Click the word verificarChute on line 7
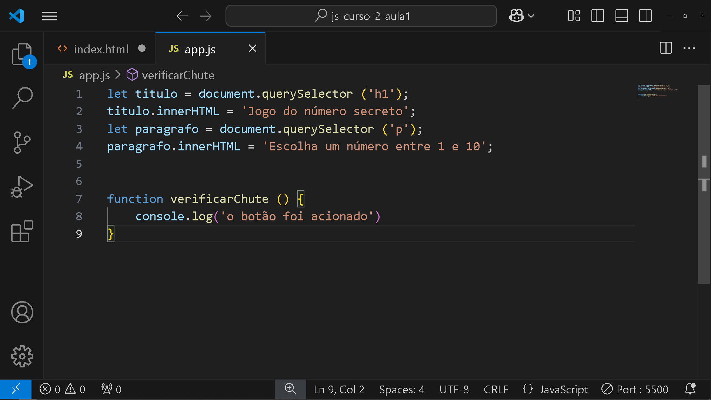The width and height of the screenshot is (711, 400). tap(219, 199)
